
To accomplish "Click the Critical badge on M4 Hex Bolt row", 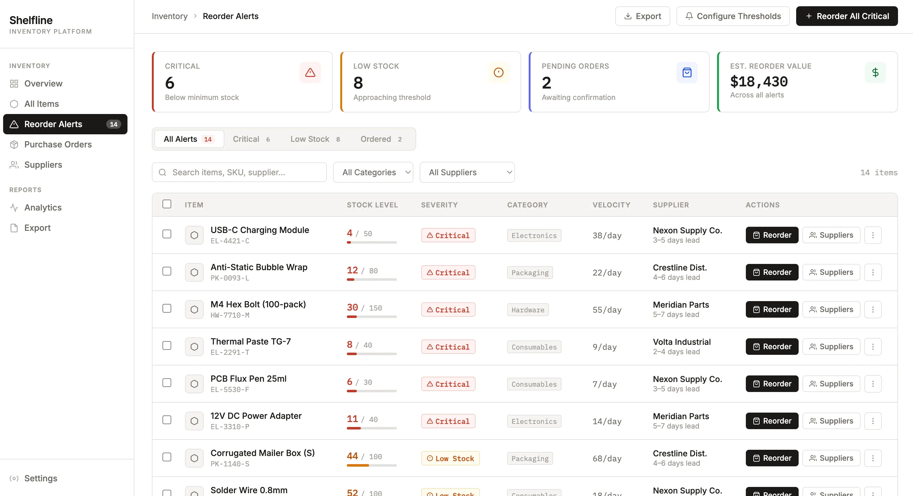I will (448, 310).
